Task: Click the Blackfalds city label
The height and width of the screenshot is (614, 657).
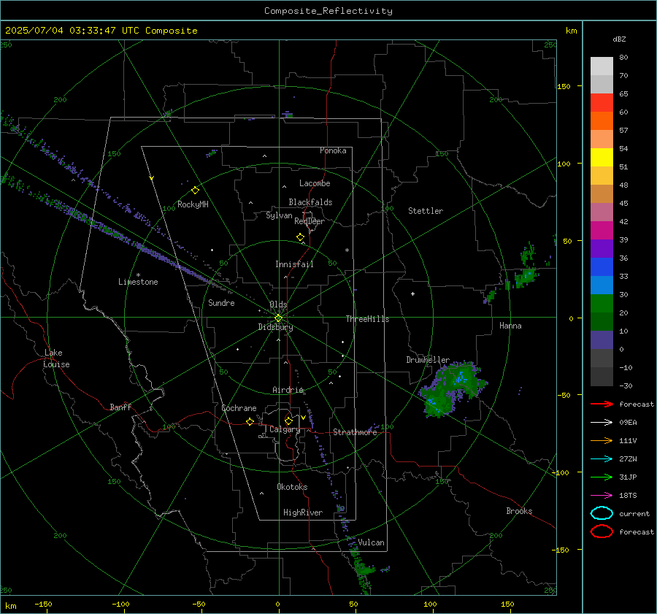Action: (x=310, y=202)
